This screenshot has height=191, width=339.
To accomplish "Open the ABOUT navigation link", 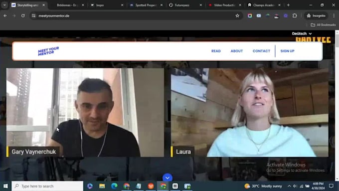I will tap(237, 51).
